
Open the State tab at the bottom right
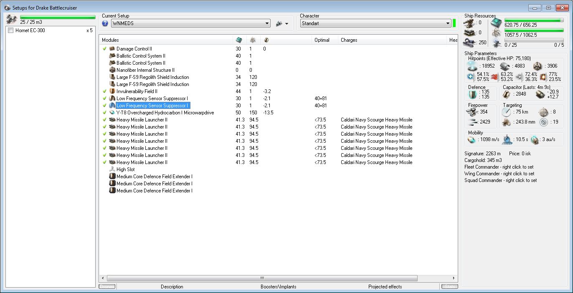[x=449, y=287]
